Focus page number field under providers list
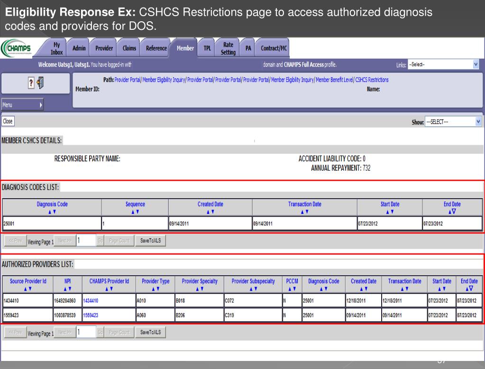The height and width of the screenshot is (369, 485). (x=86, y=332)
